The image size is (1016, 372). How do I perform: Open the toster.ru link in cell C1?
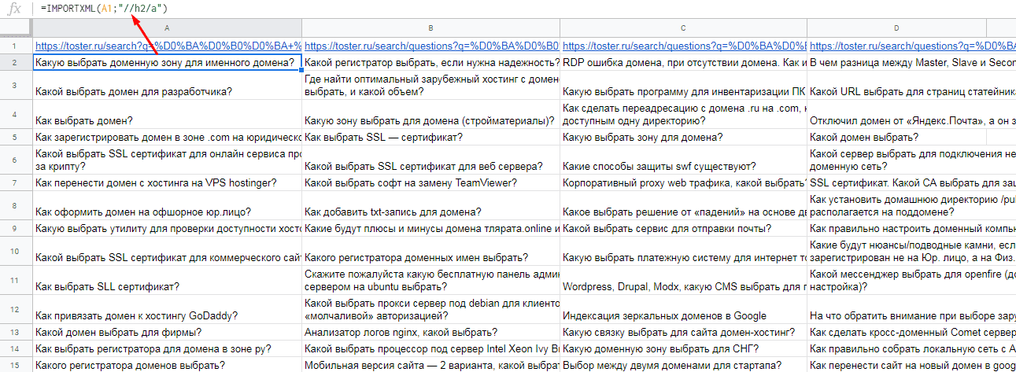click(684, 46)
